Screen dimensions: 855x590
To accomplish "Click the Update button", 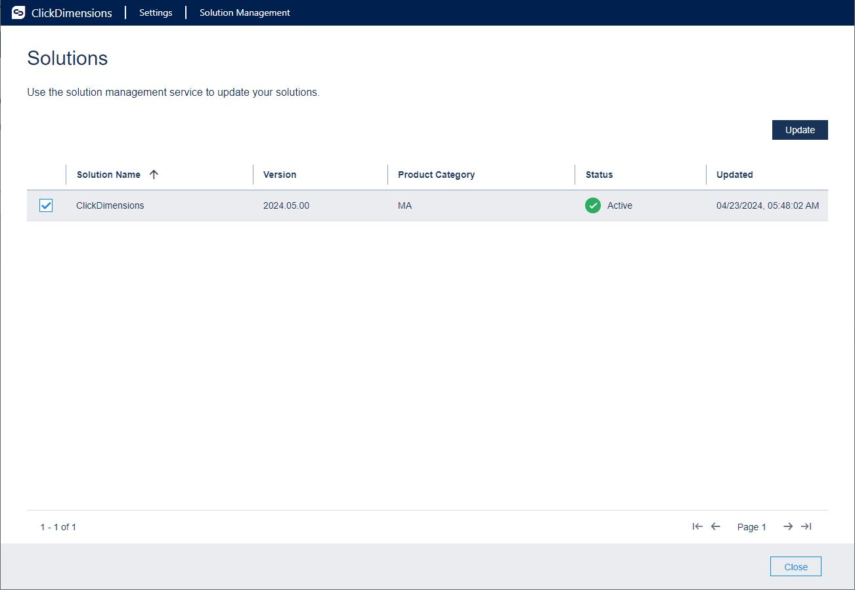I will pyautogui.click(x=800, y=129).
